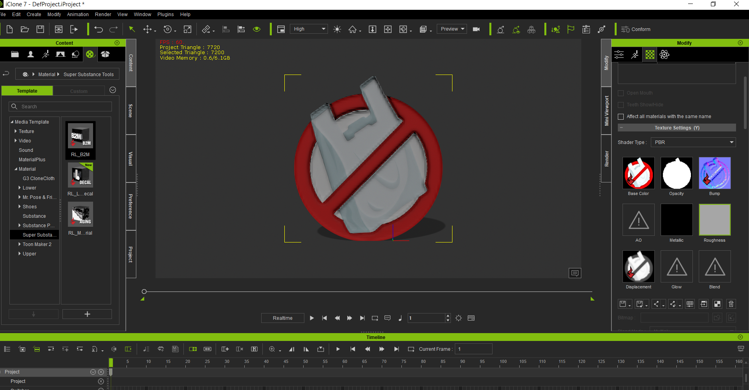Expand the Texture tree node
The width and height of the screenshot is (749, 390).
click(16, 131)
